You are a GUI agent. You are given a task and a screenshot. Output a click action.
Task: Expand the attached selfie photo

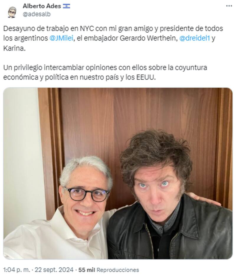coord(118,173)
